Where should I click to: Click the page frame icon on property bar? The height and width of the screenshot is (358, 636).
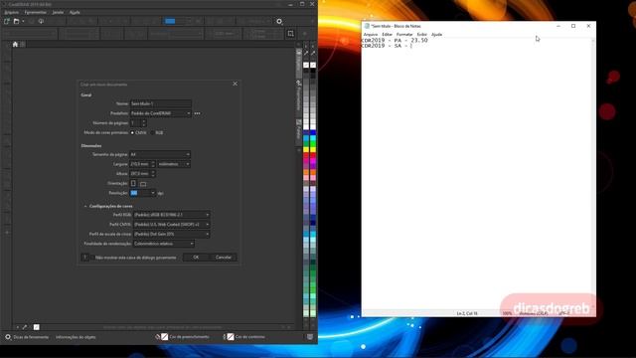click(291, 34)
